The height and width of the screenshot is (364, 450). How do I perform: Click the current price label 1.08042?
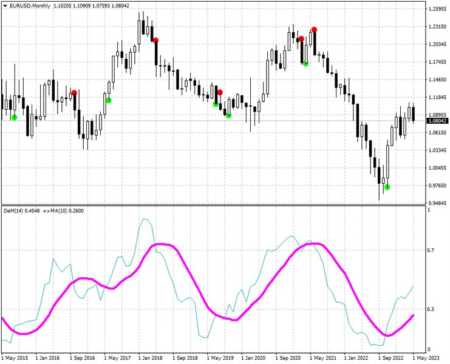[437, 121]
